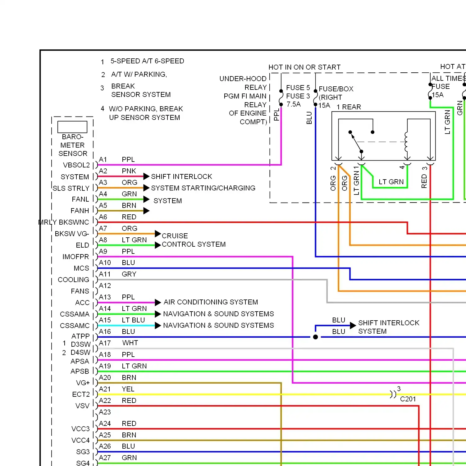Select the D4SW signal name

point(80,353)
